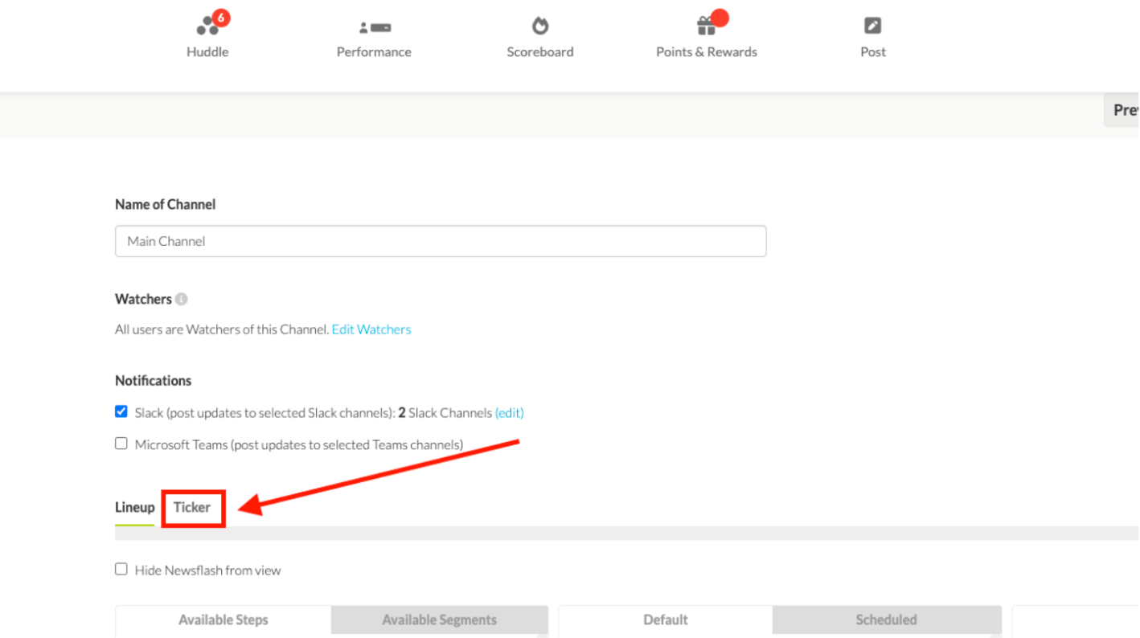Open the Performance icon in top navigation
Screen dimensions: 1140x638
pos(375,27)
